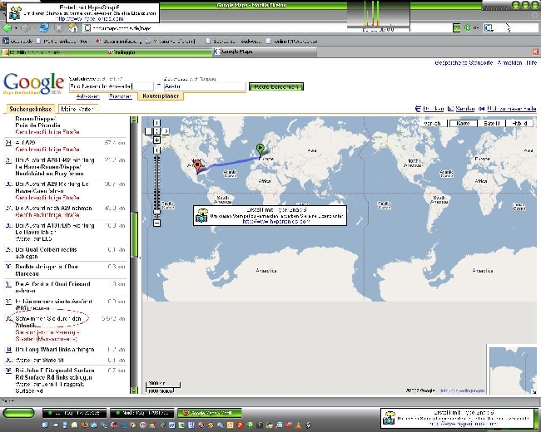The image size is (541, 432).
Task: Click the start address input field
Action: coord(111,86)
